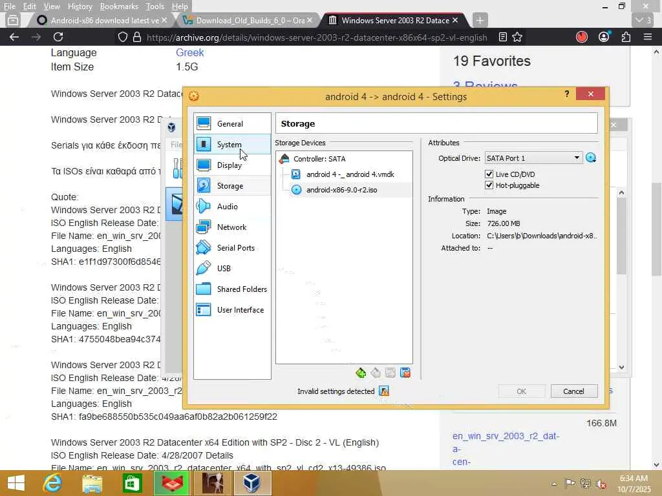Image resolution: width=662 pixels, height=496 pixels.
Task: Select the android 4 vmdk disk entry
Action: coord(350,174)
